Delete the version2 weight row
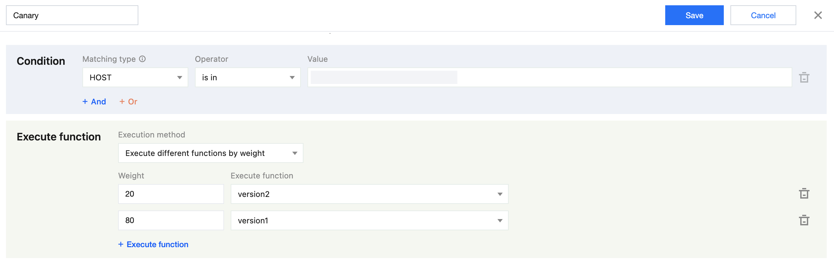This screenshot has height=265, width=834. click(804, 194)
